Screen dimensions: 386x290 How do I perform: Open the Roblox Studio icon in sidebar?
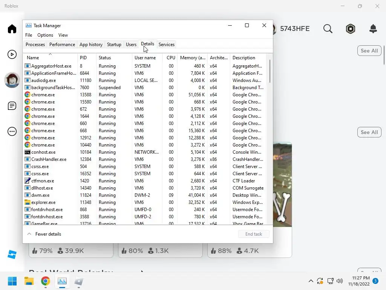[x=12, y=255]
